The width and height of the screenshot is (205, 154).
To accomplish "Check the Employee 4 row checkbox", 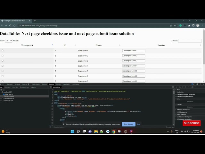I will point(3,66).
